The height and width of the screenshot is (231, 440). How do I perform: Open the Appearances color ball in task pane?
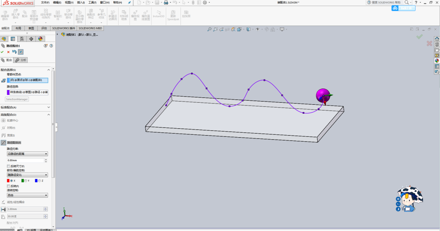tap(437, 60)
